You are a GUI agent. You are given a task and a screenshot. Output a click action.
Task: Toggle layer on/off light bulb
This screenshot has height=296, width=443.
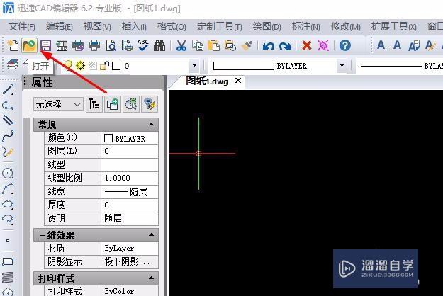(68, 65)
